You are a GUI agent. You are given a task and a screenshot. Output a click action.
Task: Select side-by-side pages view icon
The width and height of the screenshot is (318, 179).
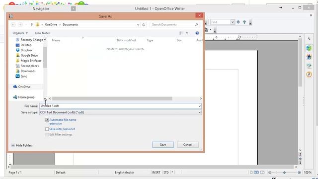coord(256,173)
